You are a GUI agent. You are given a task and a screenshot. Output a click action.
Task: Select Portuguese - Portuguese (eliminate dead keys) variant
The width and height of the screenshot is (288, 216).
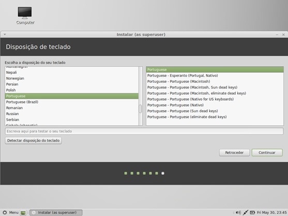[x=215, y=117]
